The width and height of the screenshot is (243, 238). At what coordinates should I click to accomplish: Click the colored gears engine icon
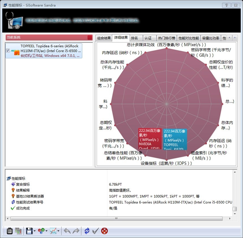pyautogui.click(x=41, y=231)
